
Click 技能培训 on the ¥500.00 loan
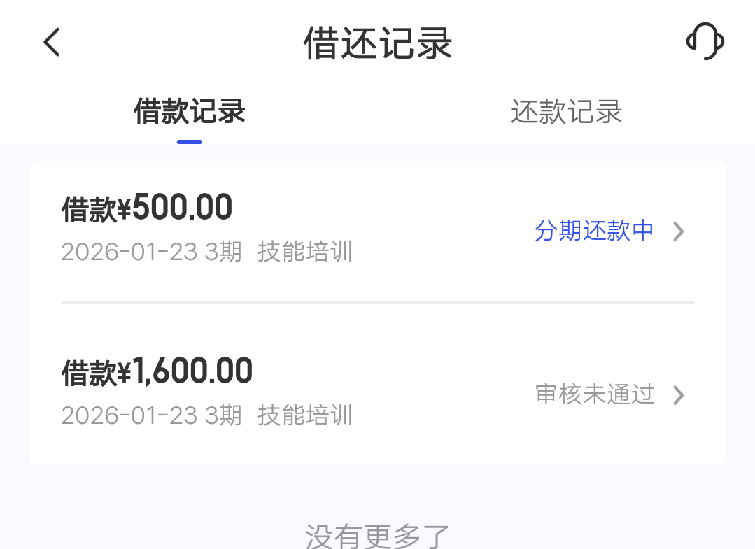305,252
